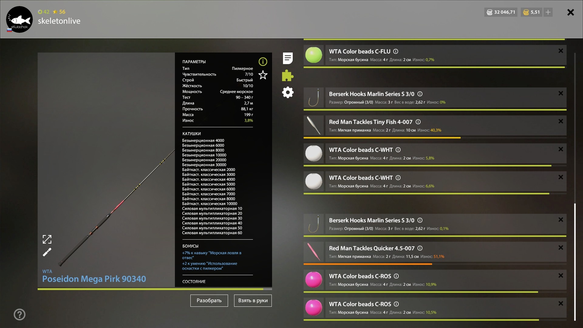Click reel entry Силовая мультипликаторная 60
583x328 pixels.
click(x=212, y=233)
